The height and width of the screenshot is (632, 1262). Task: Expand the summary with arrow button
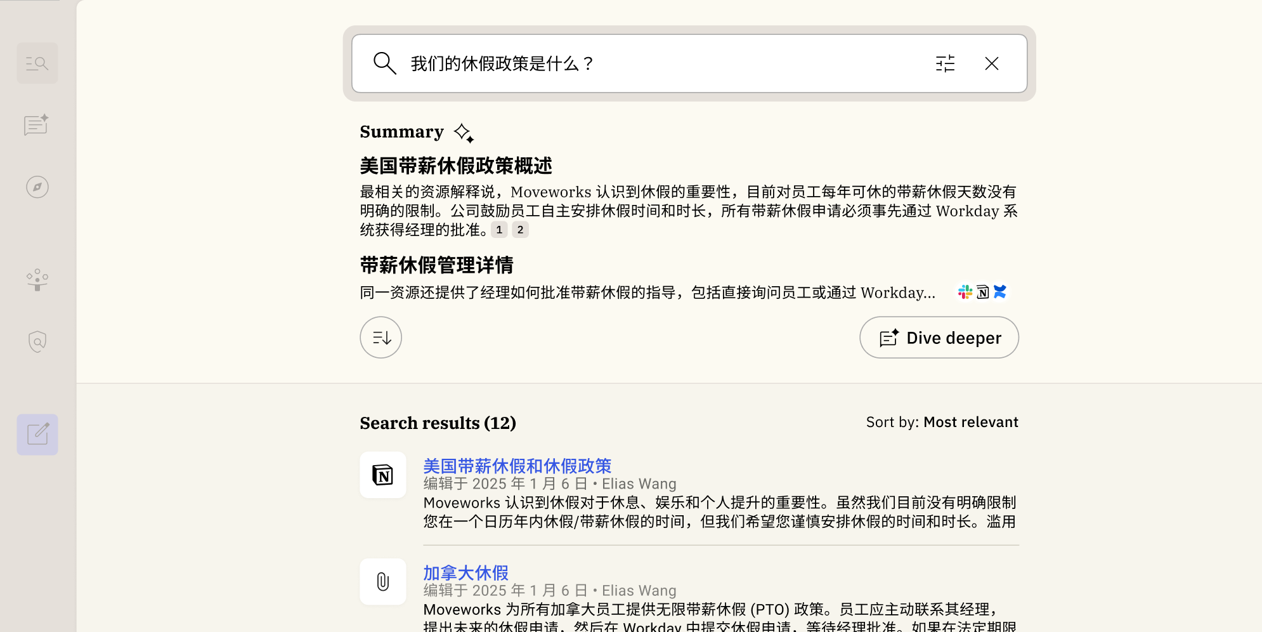[381, 338]
